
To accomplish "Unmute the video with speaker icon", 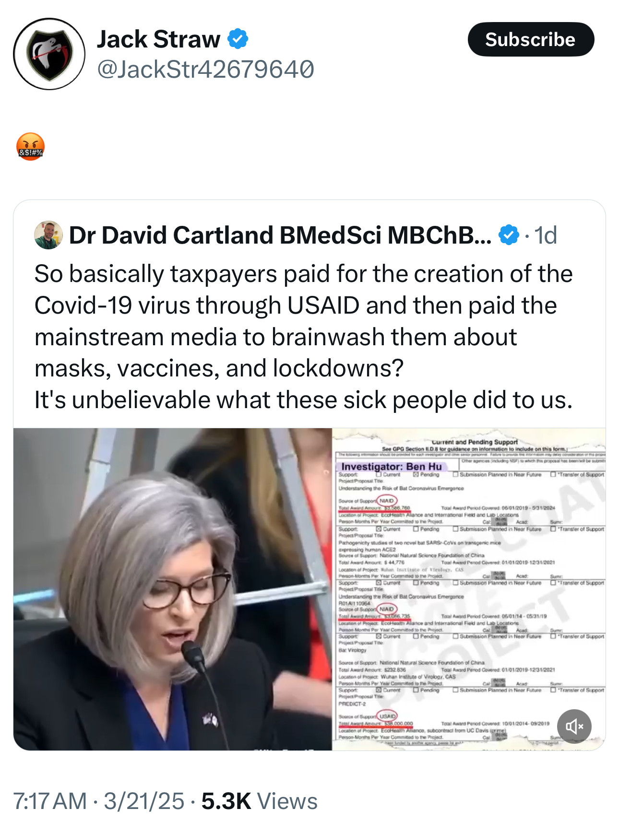I will click(574, 726).
